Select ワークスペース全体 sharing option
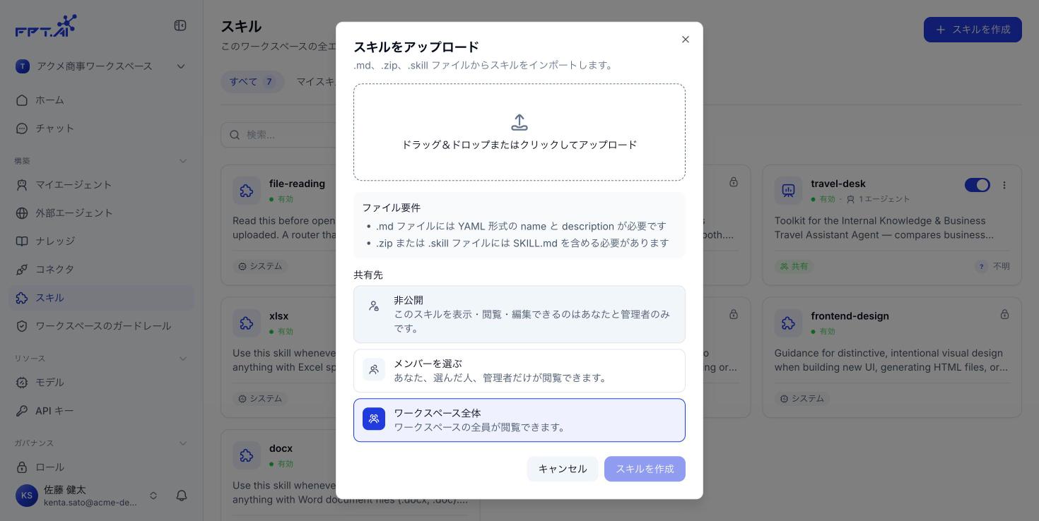 [x=519, y=420]
